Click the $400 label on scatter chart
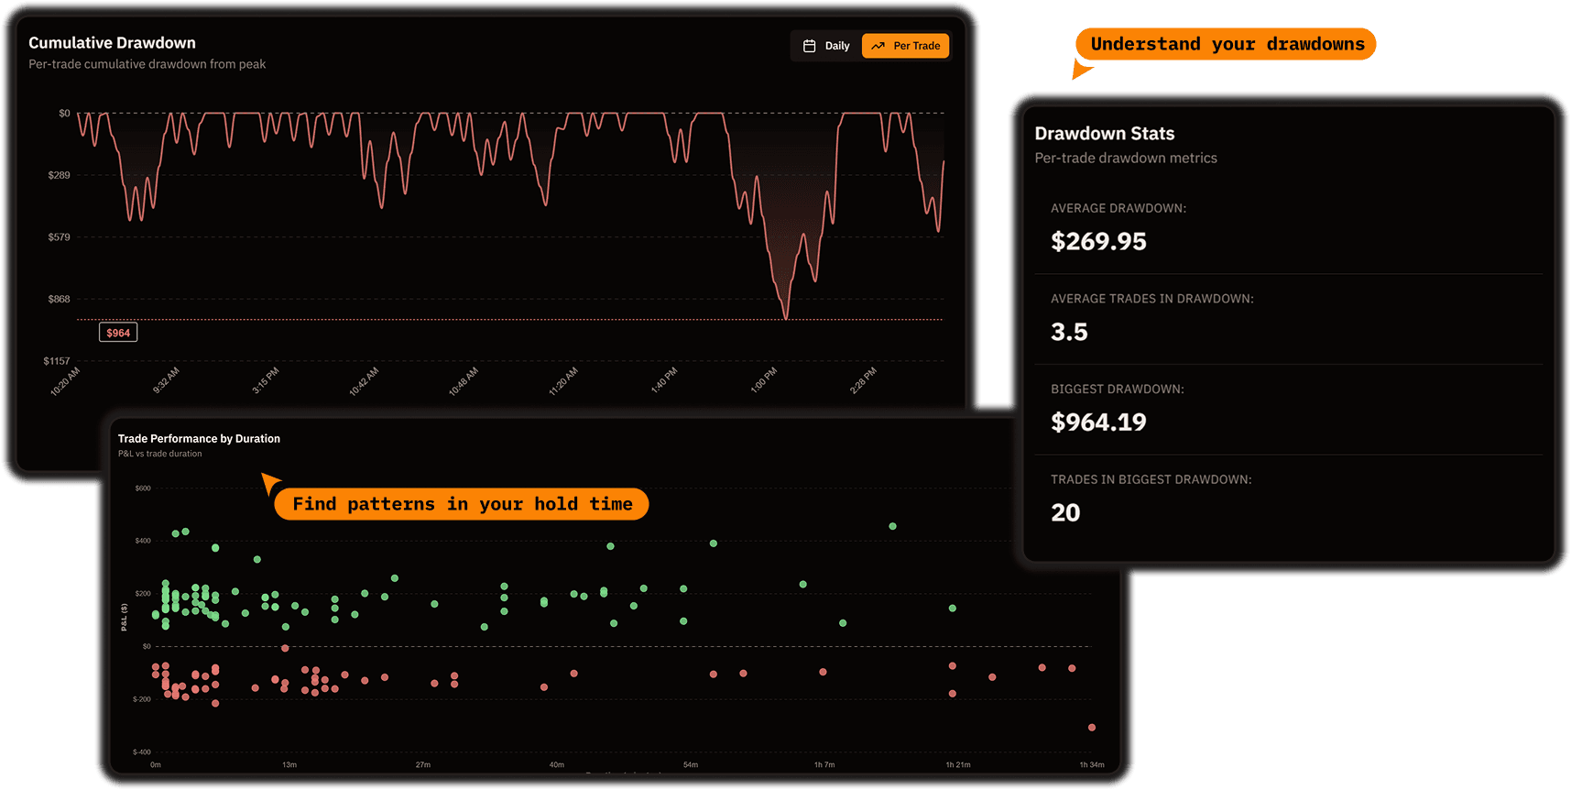 [x=143, y=542]
